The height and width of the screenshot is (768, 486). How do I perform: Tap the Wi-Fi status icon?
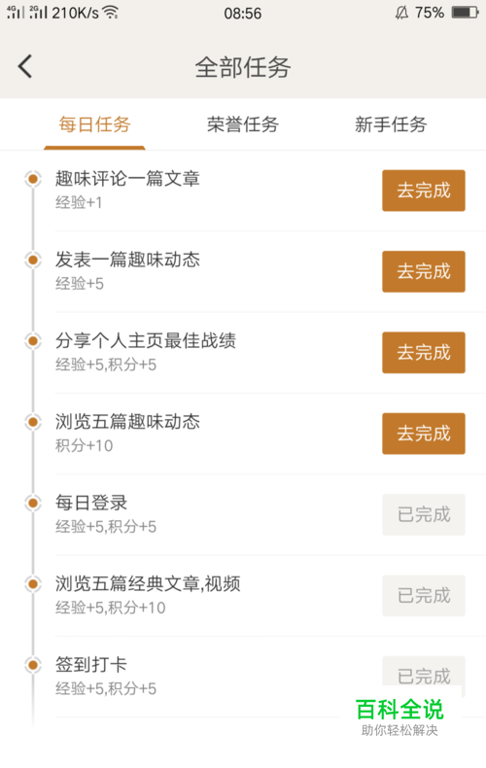tap(111, 13)
